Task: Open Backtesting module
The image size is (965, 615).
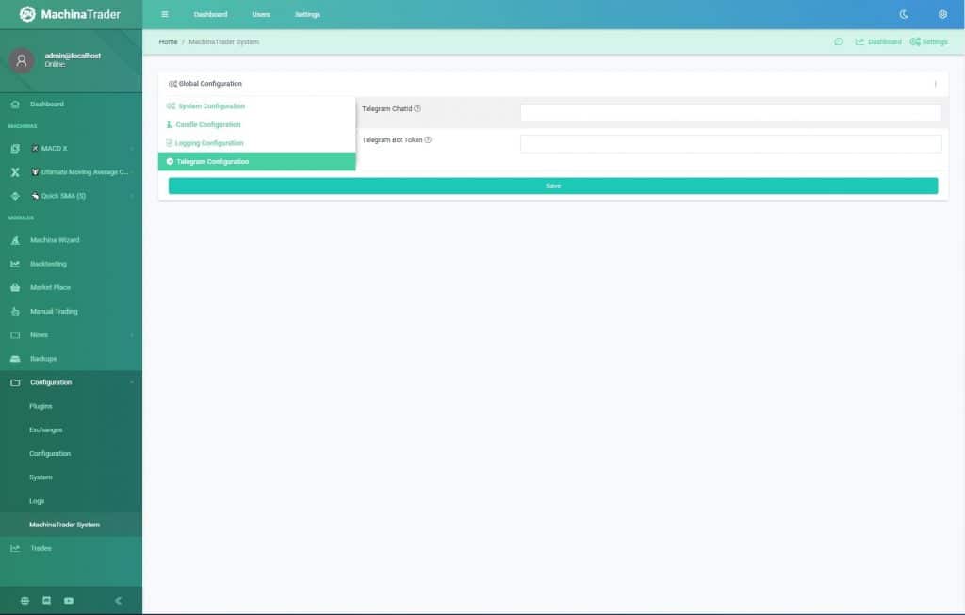Action: coord(48,264)
